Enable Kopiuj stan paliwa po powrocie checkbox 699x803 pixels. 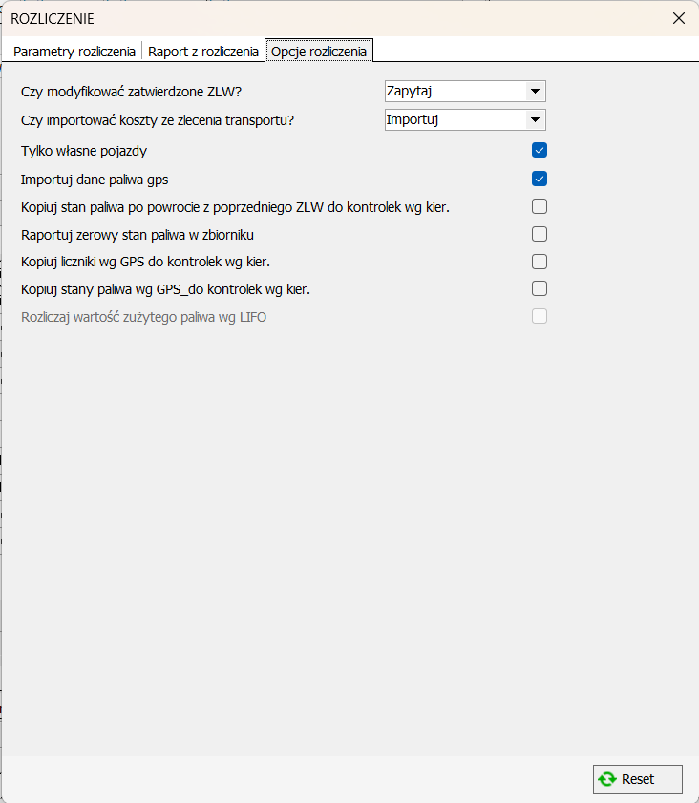540,206
